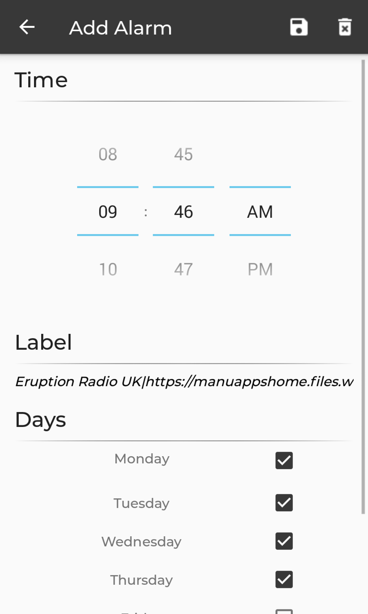Toggle the Wednesday checkbox off
Image resolution: width=368 pixels, height=614 pixels.
point(284,541)
